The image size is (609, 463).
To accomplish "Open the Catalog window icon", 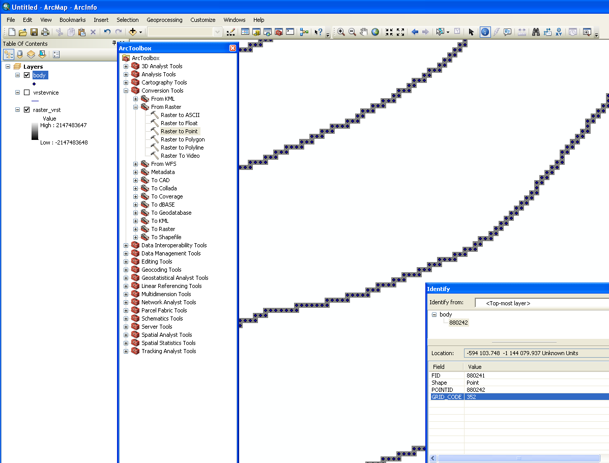I will click(256, 32).
